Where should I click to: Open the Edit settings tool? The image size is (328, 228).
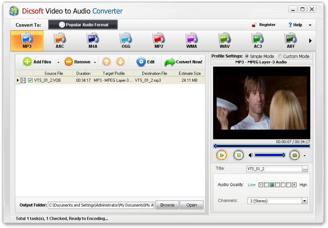[x=145, y=62]
